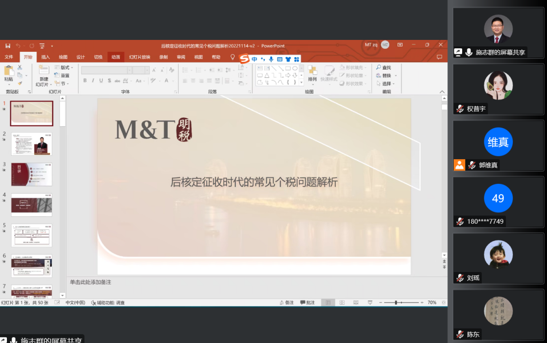Open the Insert (插入) ribbon tab
This screenshot has width=547, height=343.
45,57
